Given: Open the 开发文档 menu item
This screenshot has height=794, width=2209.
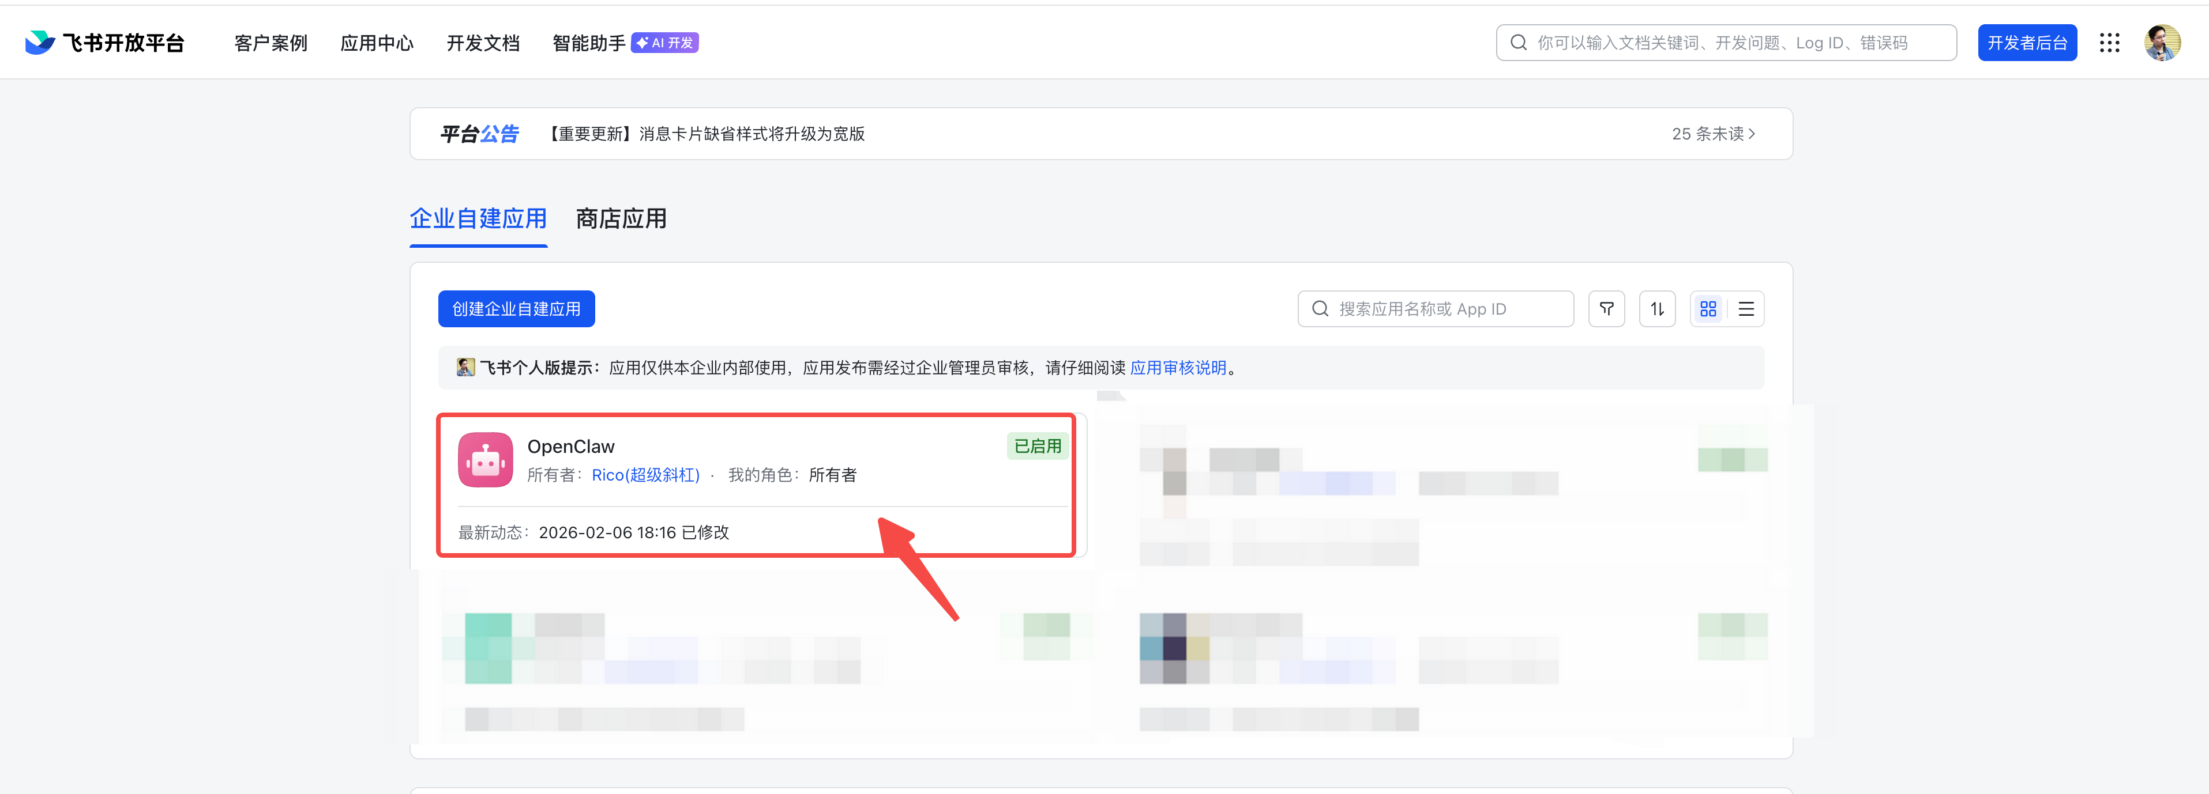Looking at the screenshot, I should pos(483,43).
